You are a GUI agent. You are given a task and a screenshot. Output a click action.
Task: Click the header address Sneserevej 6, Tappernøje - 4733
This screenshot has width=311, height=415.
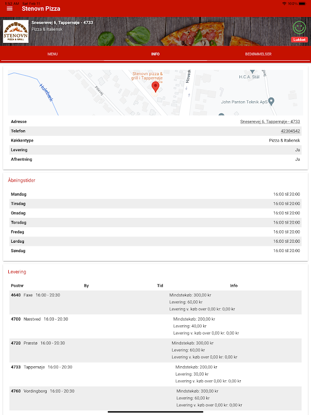point(62,22)
